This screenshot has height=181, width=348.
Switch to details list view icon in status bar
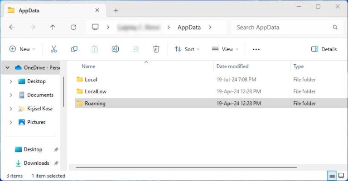click(x=332, y=176)
